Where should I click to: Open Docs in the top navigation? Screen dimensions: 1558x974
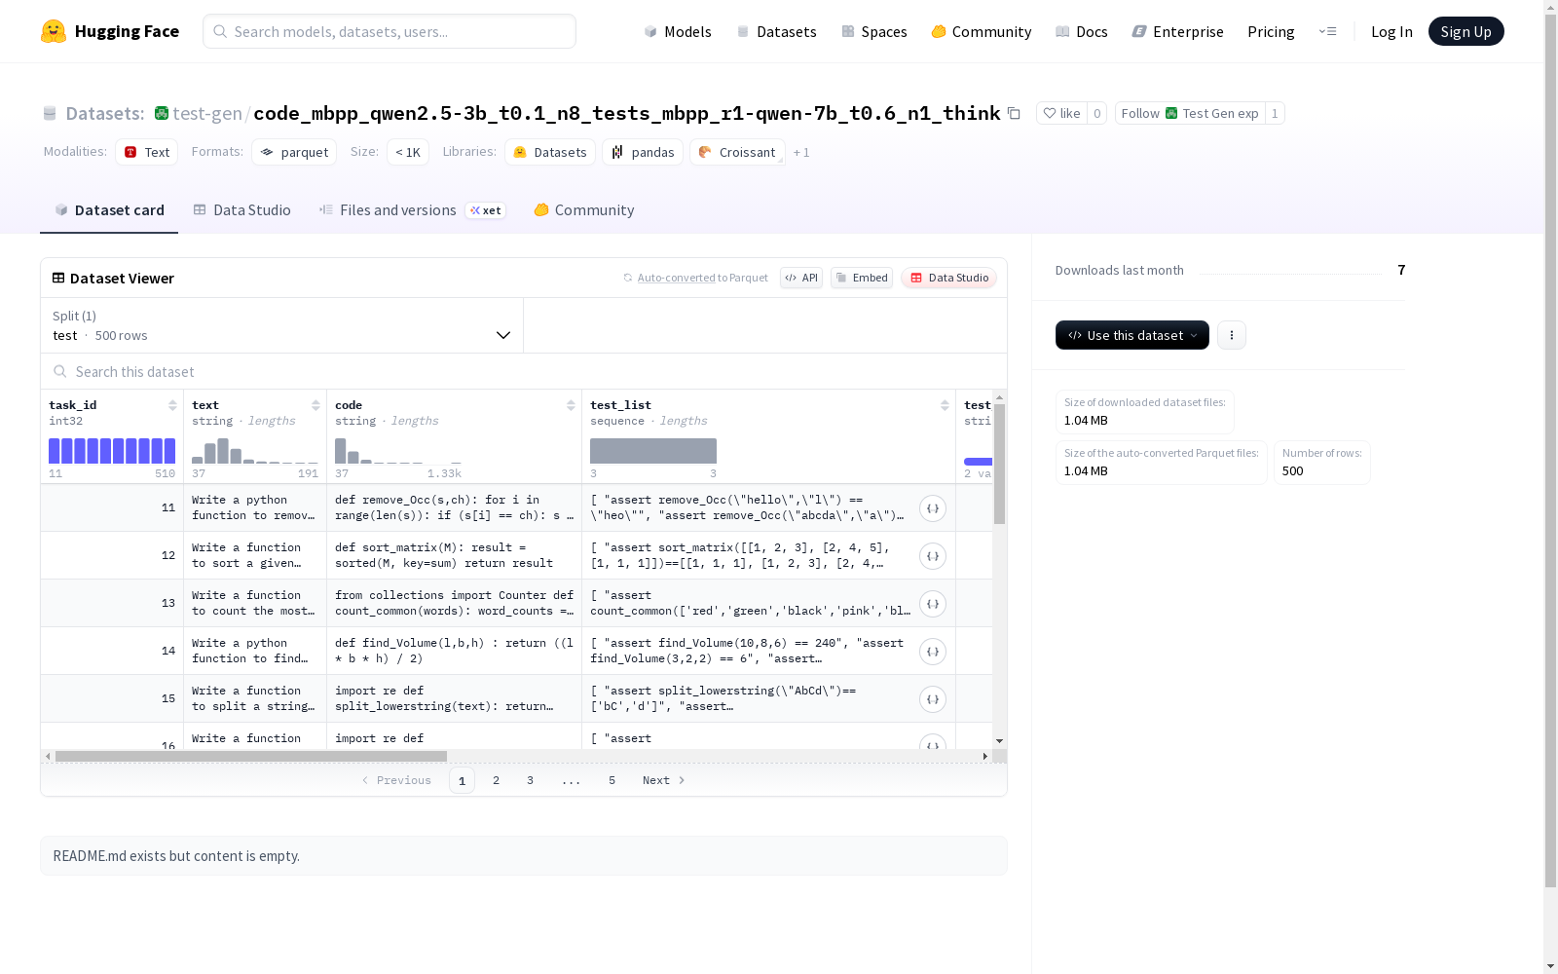[1082, 31]
